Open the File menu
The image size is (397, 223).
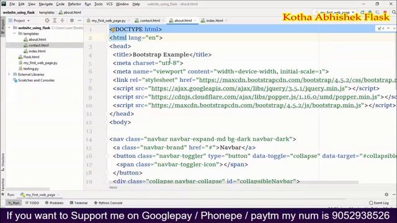[12, 4]
